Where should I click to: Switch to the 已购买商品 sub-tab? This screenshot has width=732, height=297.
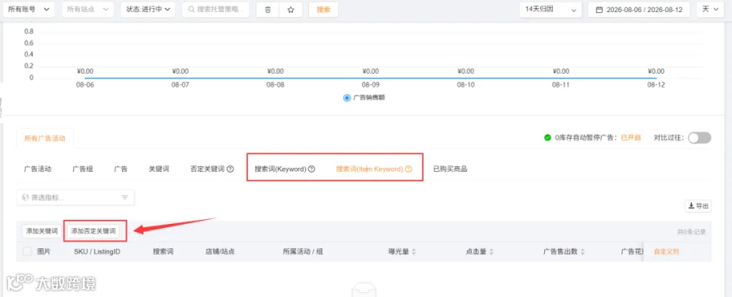pyautogui.click(x=450, y=169)
